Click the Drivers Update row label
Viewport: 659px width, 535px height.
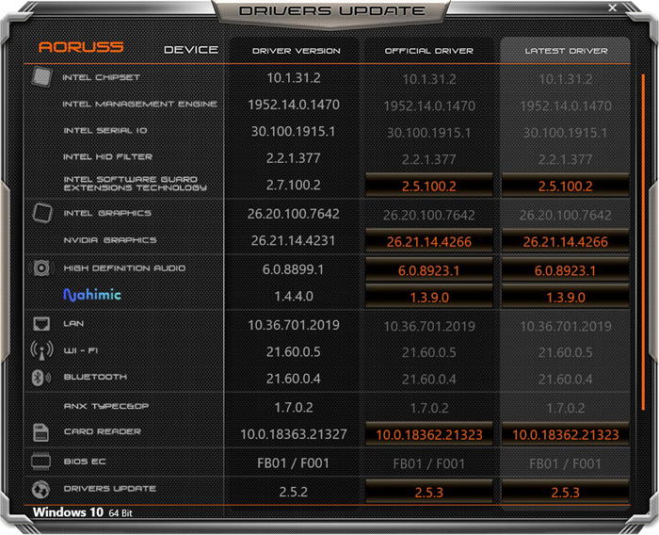pyautogui.click(x=110, y=489)
